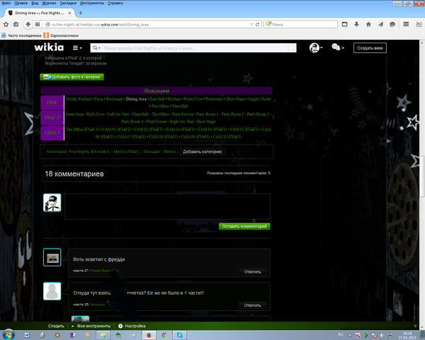Open the chat bubble icon in toolbar

tap(392, 24)
